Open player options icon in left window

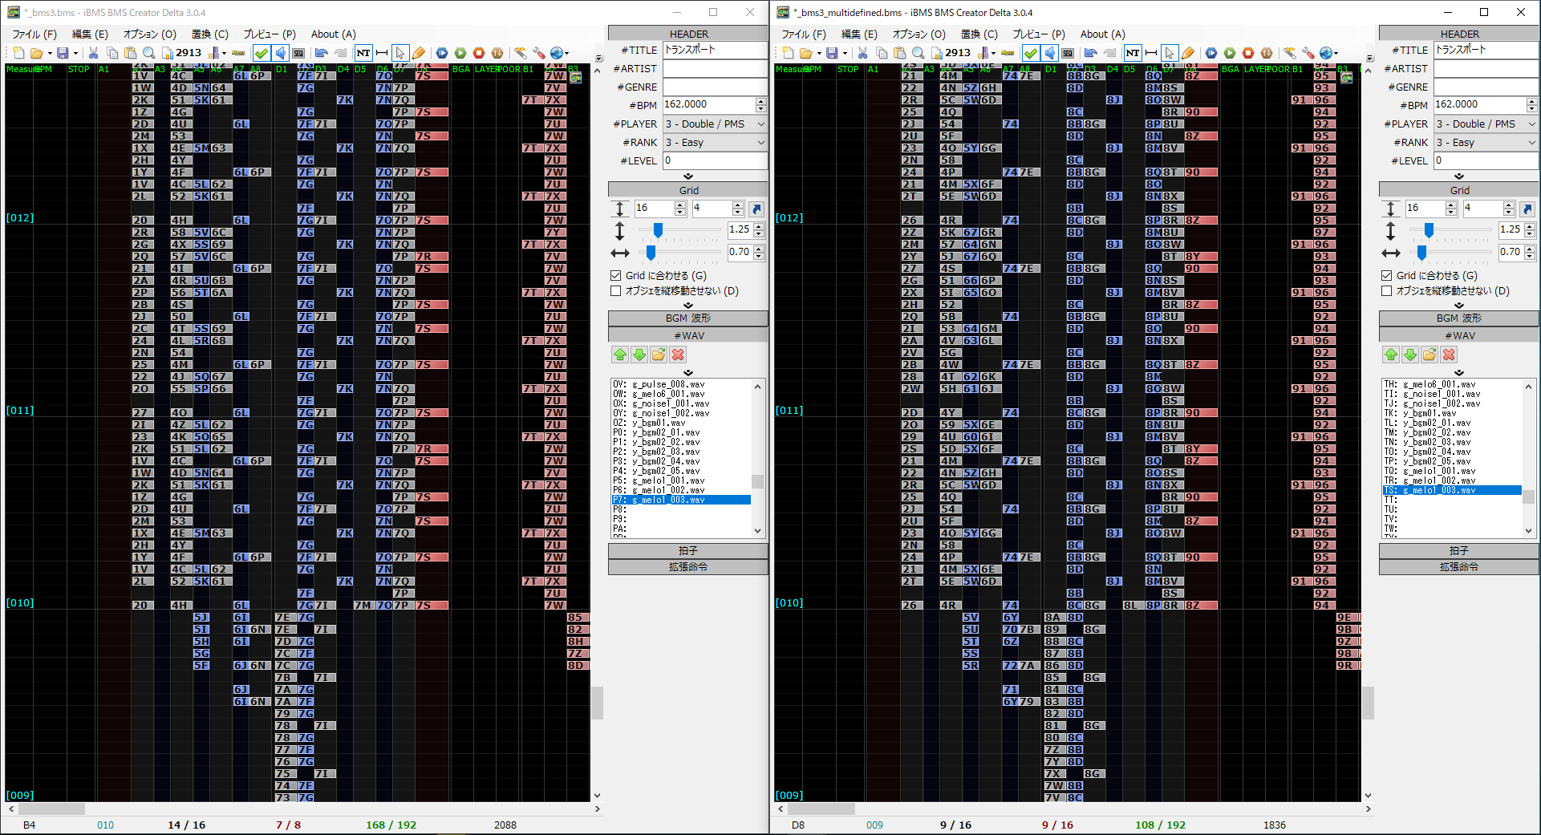(497, 53)
